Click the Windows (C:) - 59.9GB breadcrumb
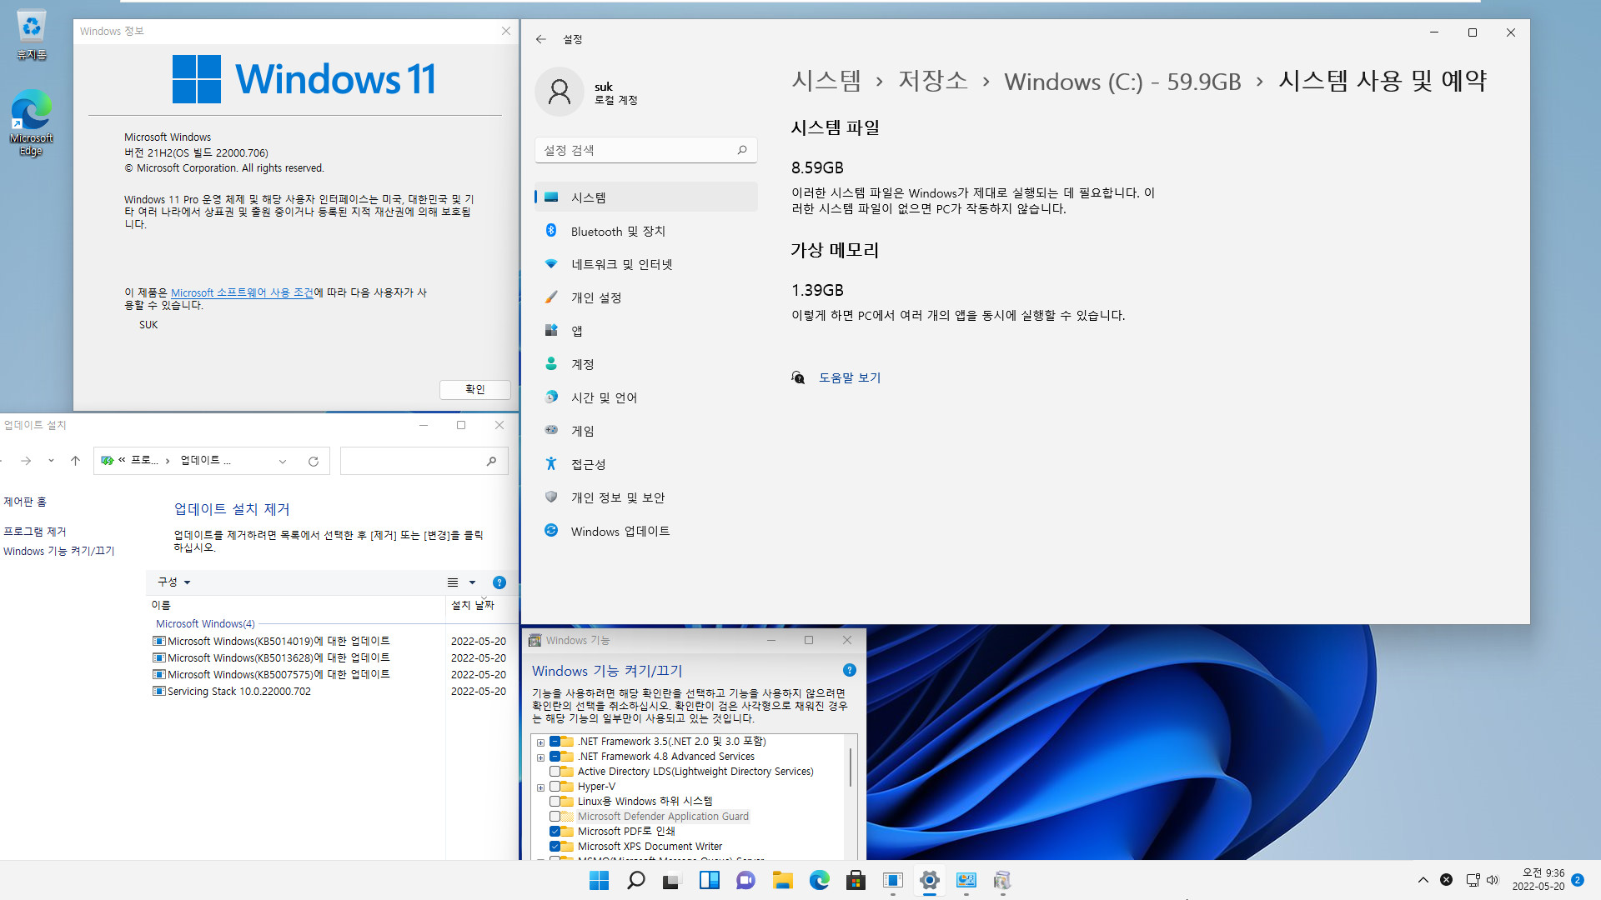This screenshot has height=900, width=1601. pos(1122,82)
